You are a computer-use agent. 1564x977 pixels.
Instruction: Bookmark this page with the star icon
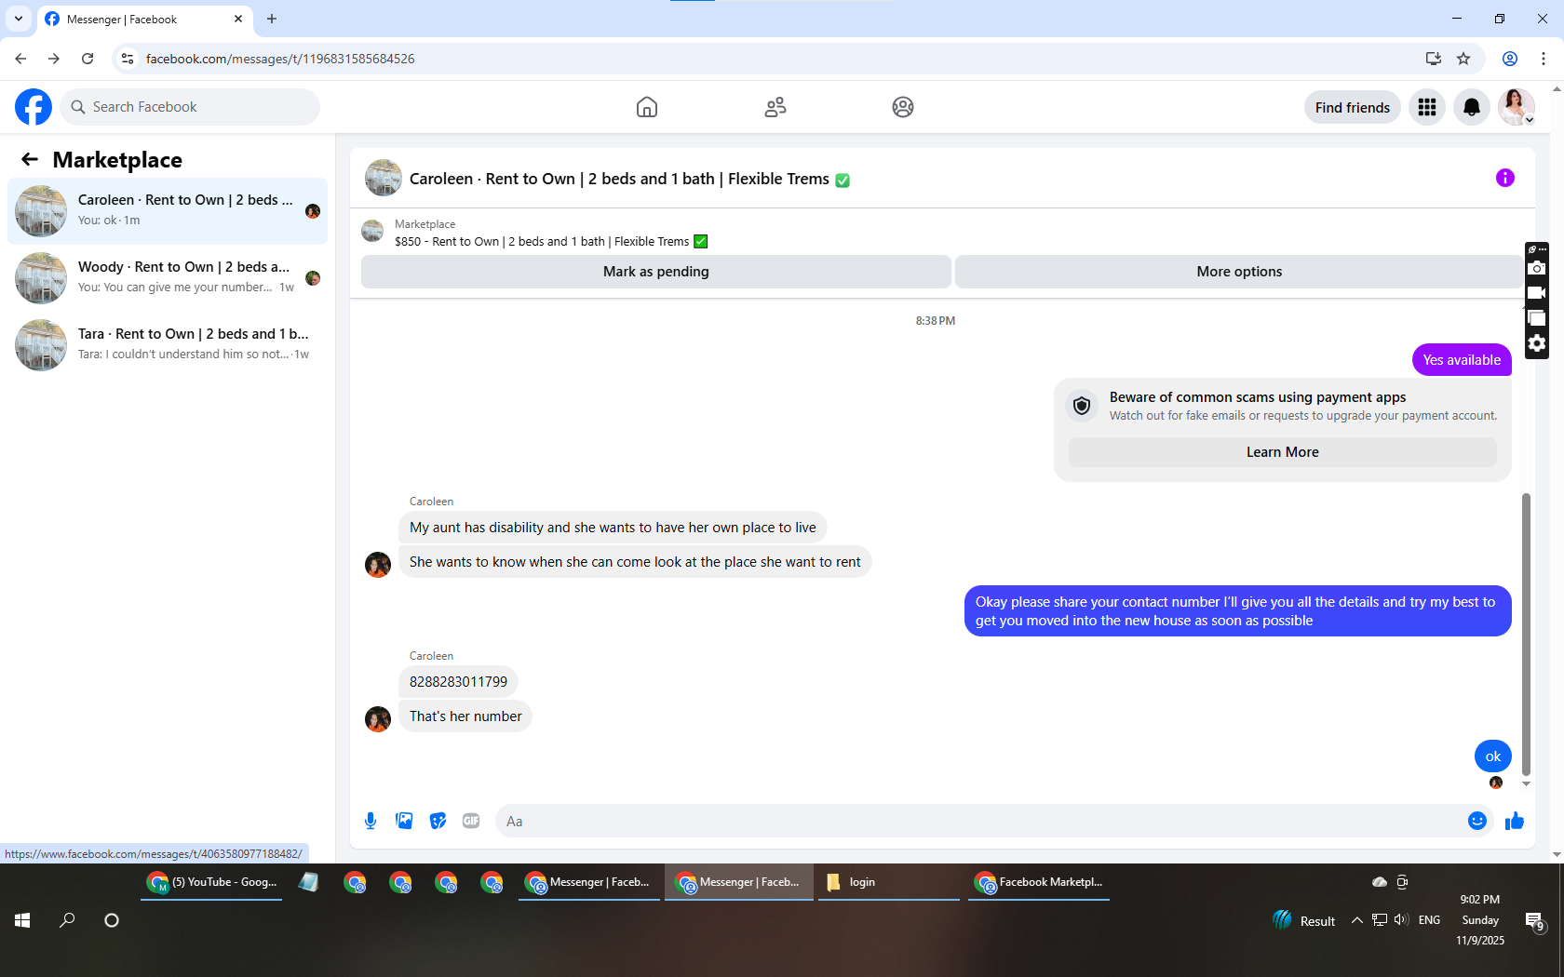tap(1464, 59)
